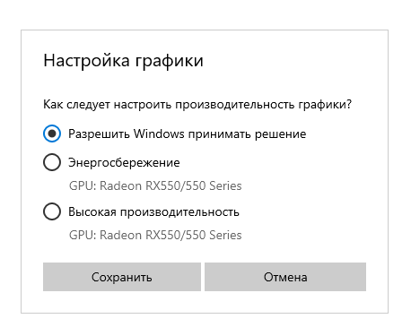This screenshot has width=411, height=336.
Task: Save the graphics preference with Сохранить
Action: pyautogui.click(x=122, y=277)
